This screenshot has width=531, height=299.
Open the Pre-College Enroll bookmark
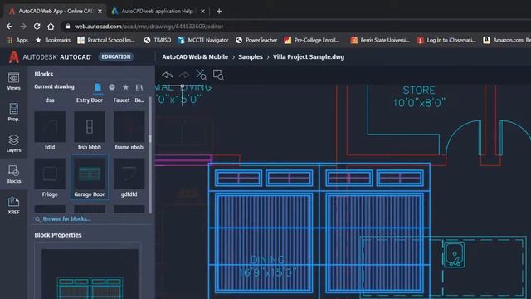pos(312,40)
